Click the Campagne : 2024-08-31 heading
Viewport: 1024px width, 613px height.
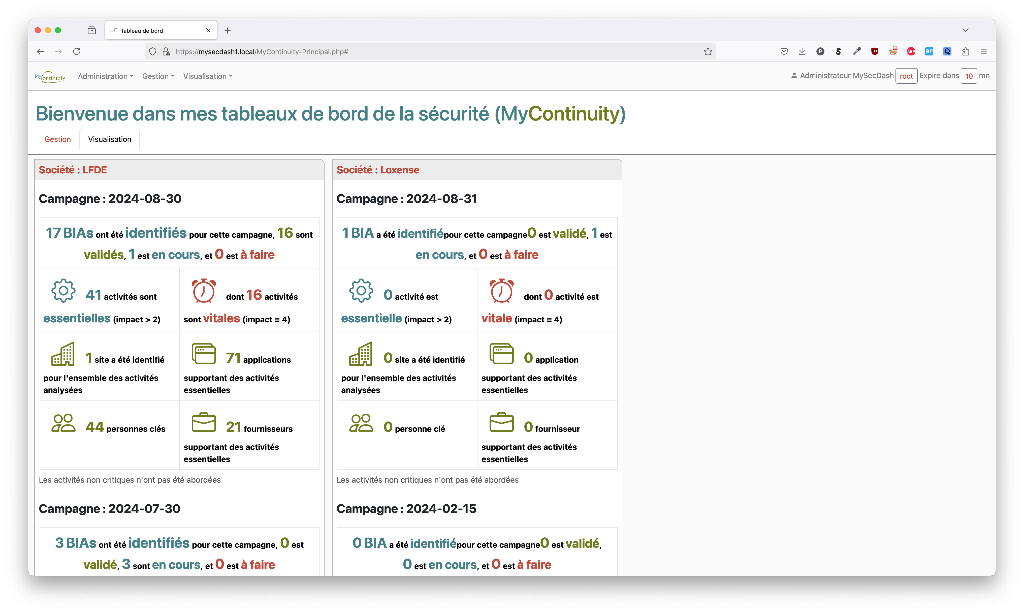tap(407, 199)
